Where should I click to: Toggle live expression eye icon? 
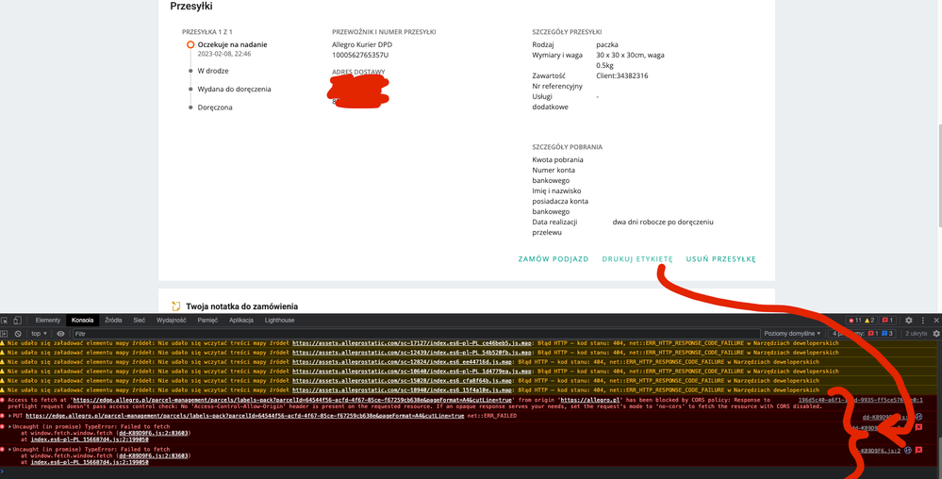pos(61,333)
